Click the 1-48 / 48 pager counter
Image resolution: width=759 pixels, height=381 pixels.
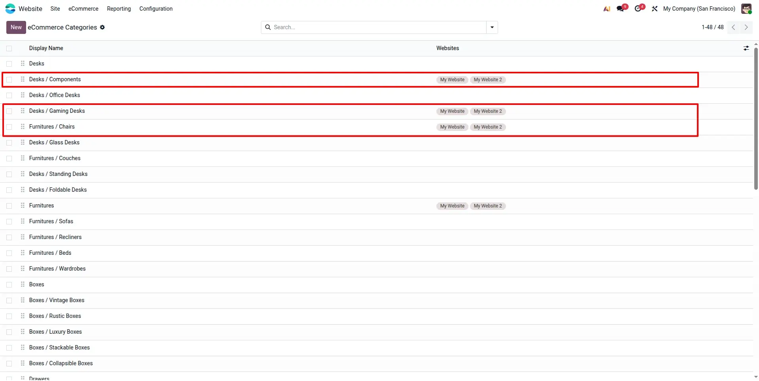(712, 27)
